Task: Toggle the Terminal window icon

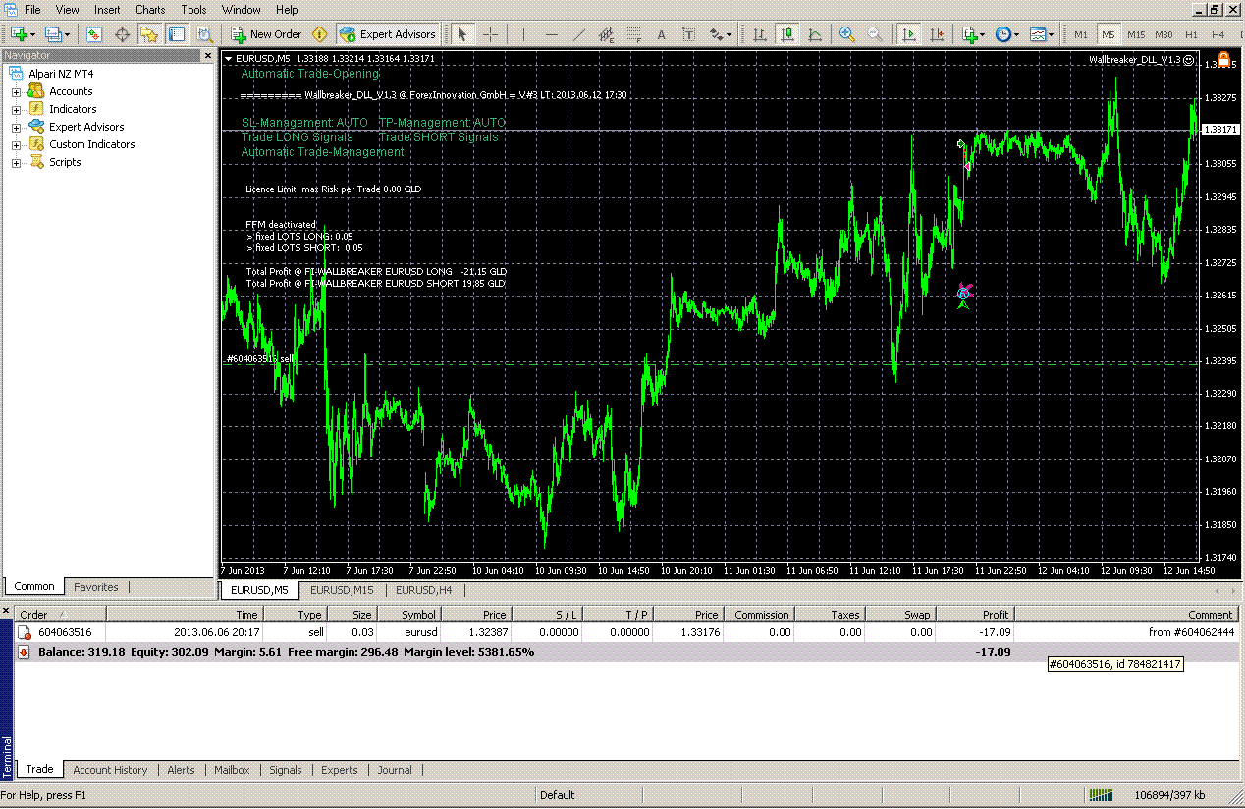Action: click(177, 34)
